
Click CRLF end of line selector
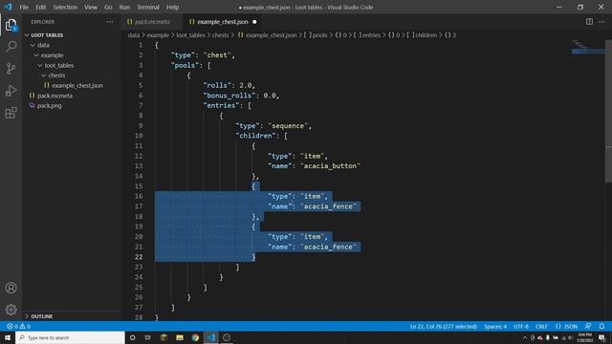coord(541,327)
